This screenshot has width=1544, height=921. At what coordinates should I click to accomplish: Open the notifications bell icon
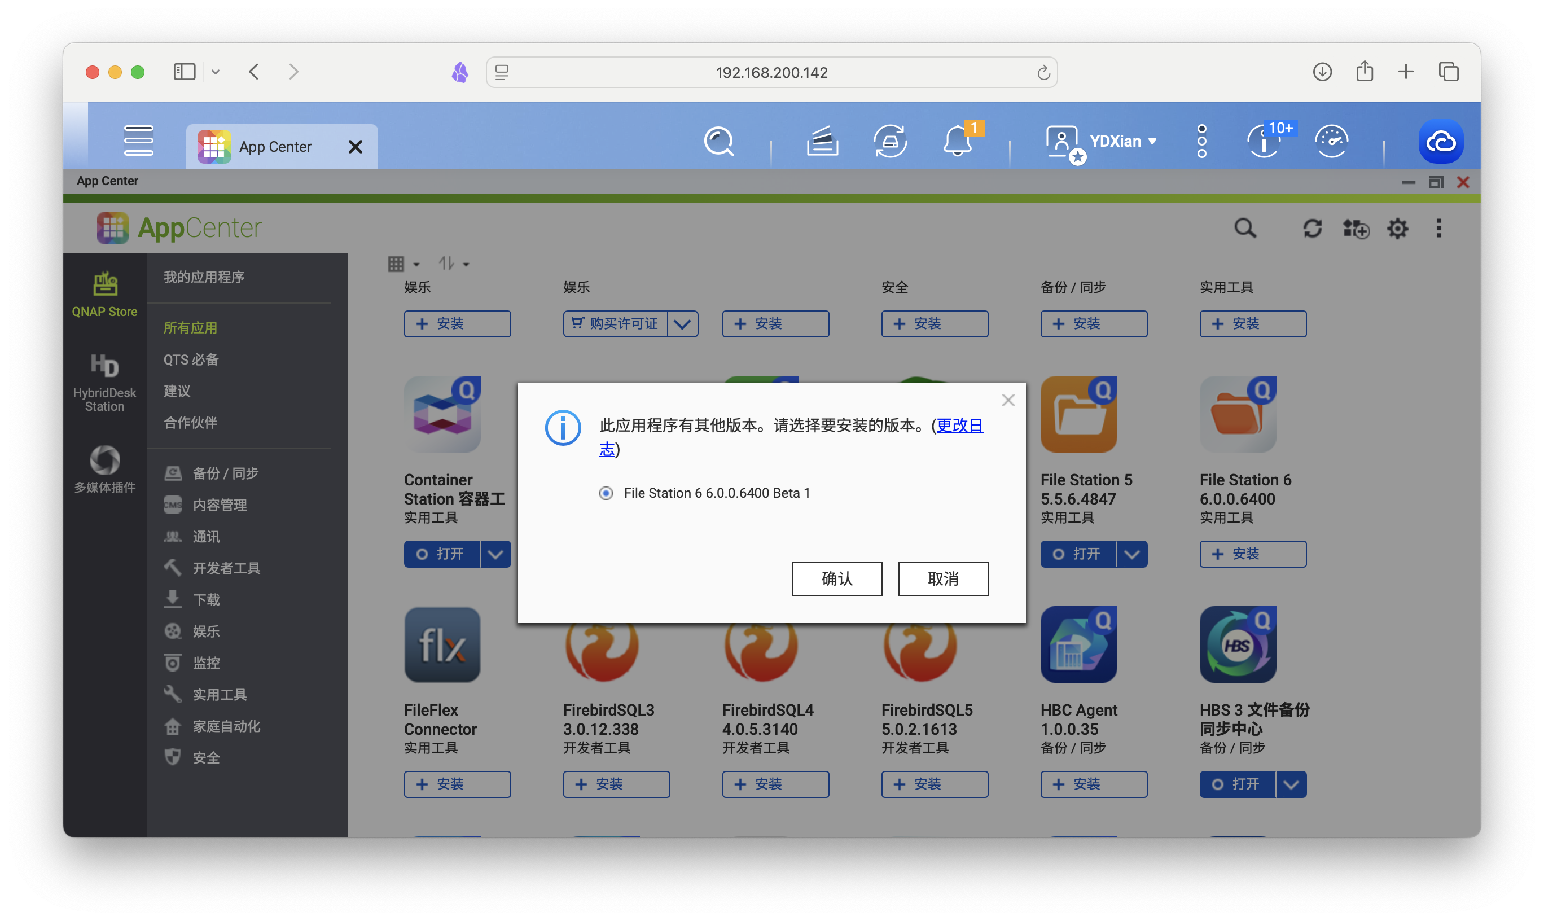pos(958,141)
